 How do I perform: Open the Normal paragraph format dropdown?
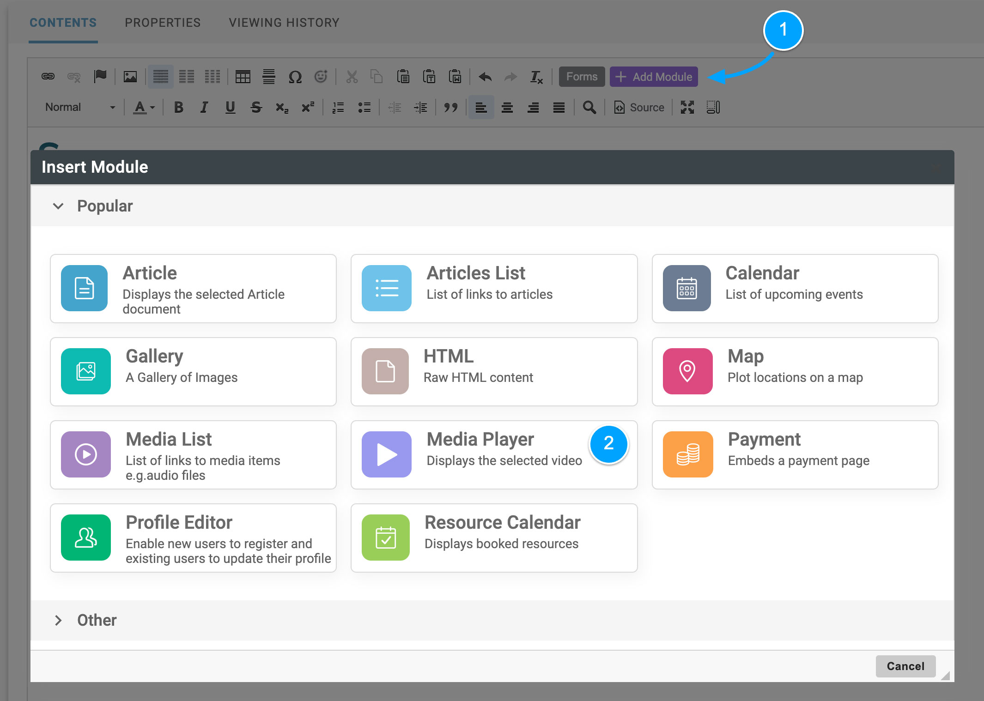pos(79,108)
